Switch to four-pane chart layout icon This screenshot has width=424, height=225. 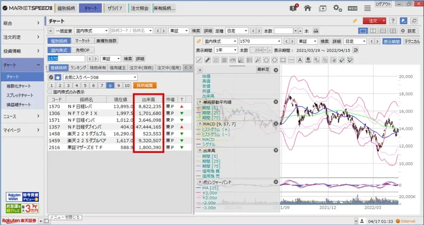pos(393,31)
